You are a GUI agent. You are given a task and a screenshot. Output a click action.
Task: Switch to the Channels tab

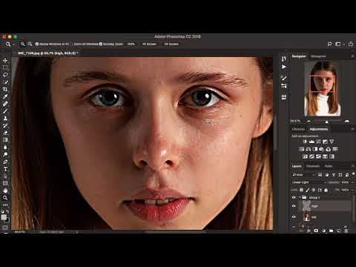tap(313, 166)
